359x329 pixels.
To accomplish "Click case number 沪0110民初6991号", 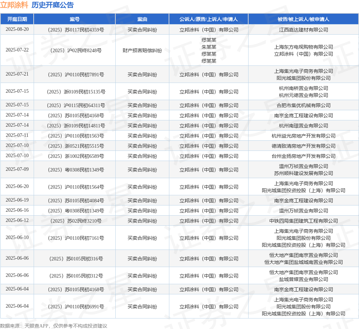I will click(76, 307).
